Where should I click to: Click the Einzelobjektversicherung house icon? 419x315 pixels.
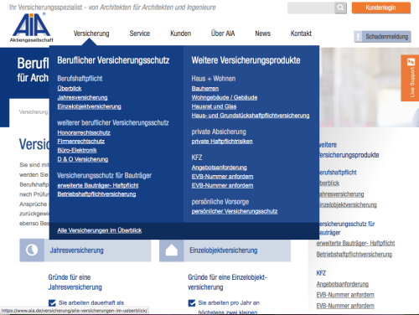[x=172, y=250]
